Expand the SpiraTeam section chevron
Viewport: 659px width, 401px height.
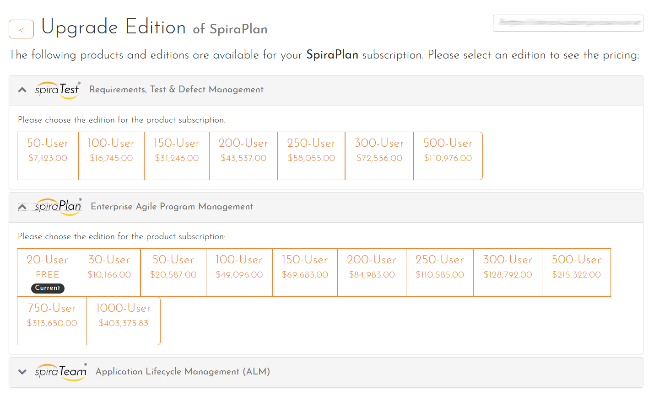coord(22,372)
